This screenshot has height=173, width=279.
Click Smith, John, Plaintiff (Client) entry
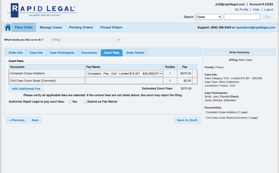(222, 97)
